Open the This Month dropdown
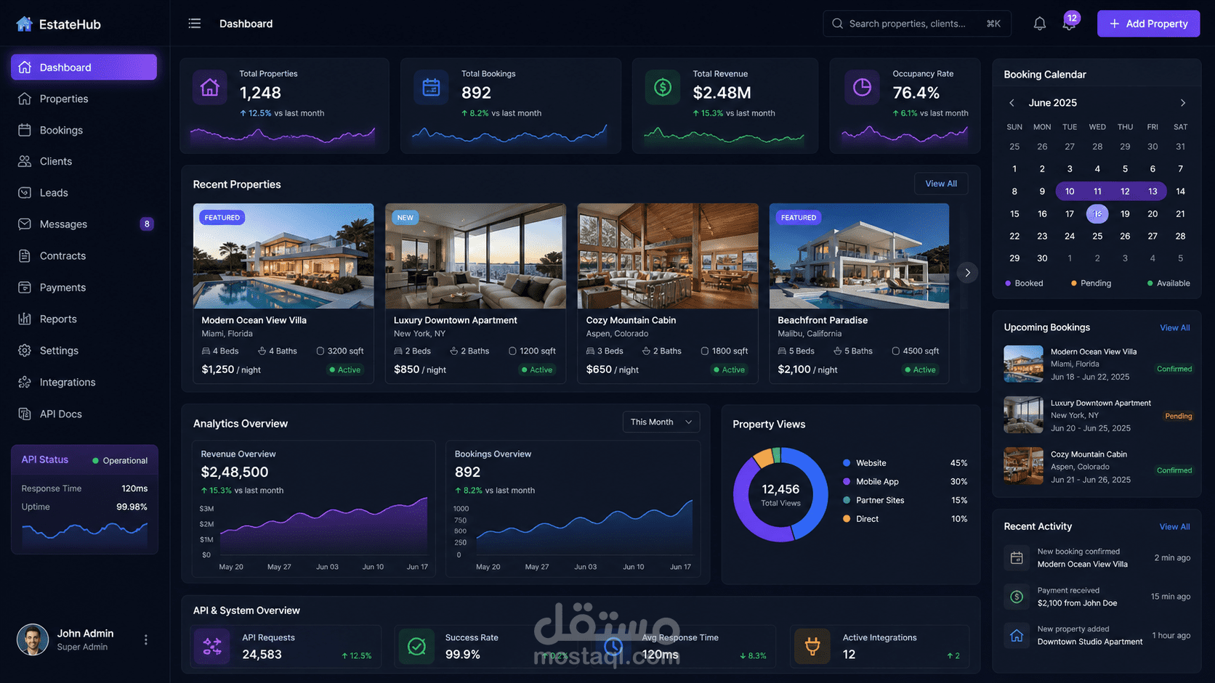The width and height of the screenshot is (1215, 683). [661, 422]
